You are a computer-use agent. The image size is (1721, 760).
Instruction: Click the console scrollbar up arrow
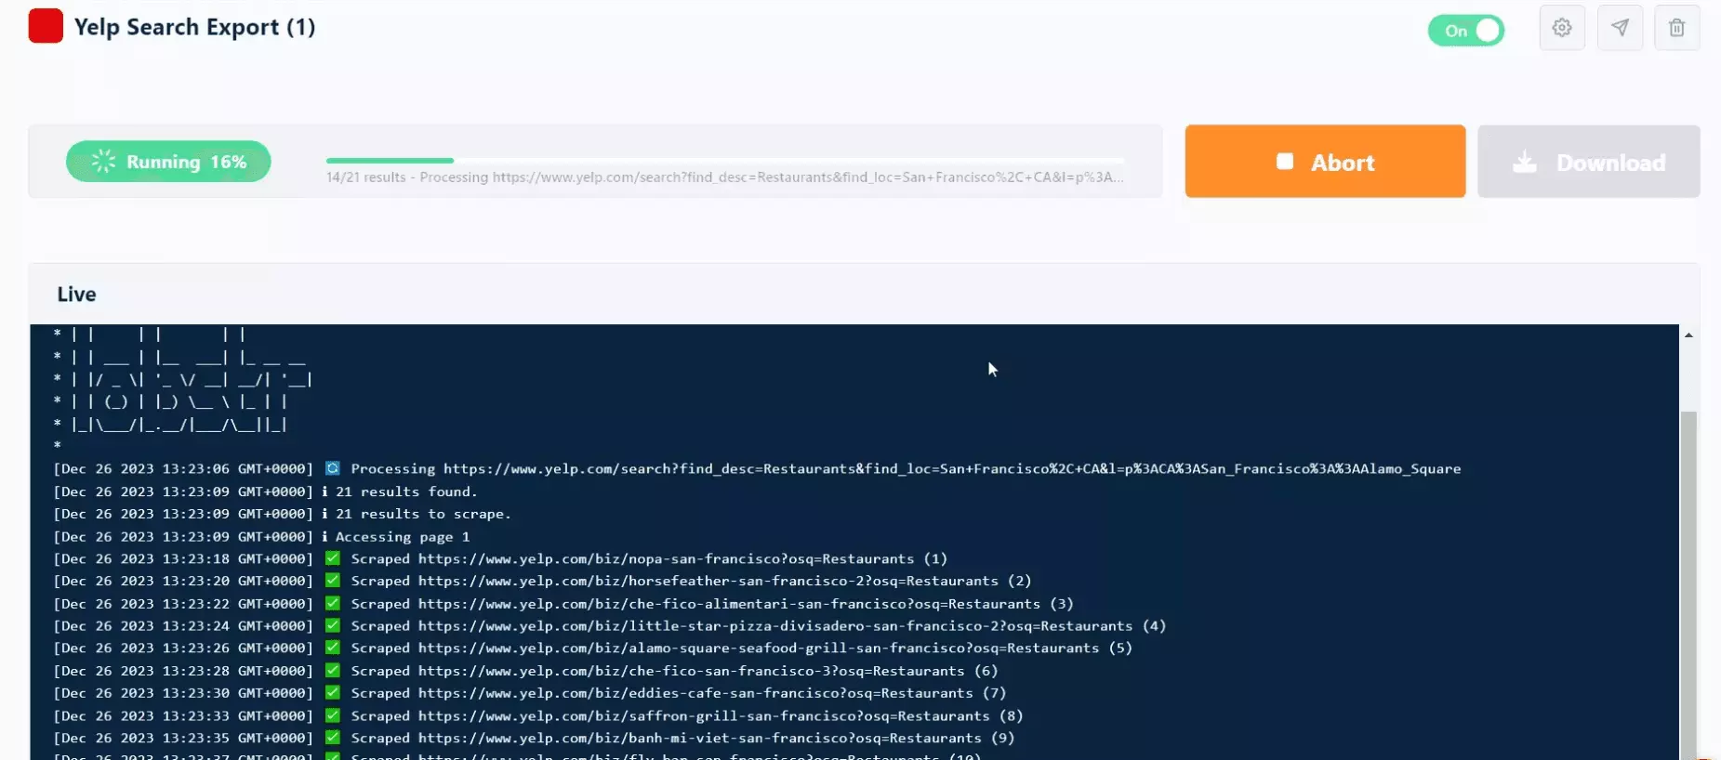[x=1688, y=335]
